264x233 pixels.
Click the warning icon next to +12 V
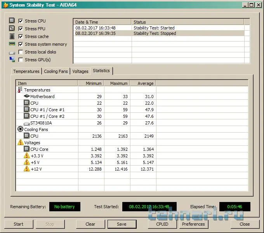point(27,169)
